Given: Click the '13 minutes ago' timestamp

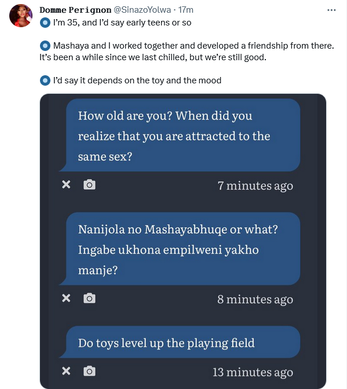Looking at the screenshot, I should coord(253,372).
